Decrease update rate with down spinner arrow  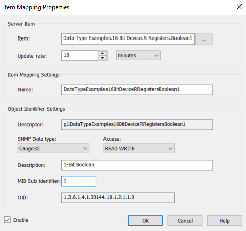click(102, 58)
